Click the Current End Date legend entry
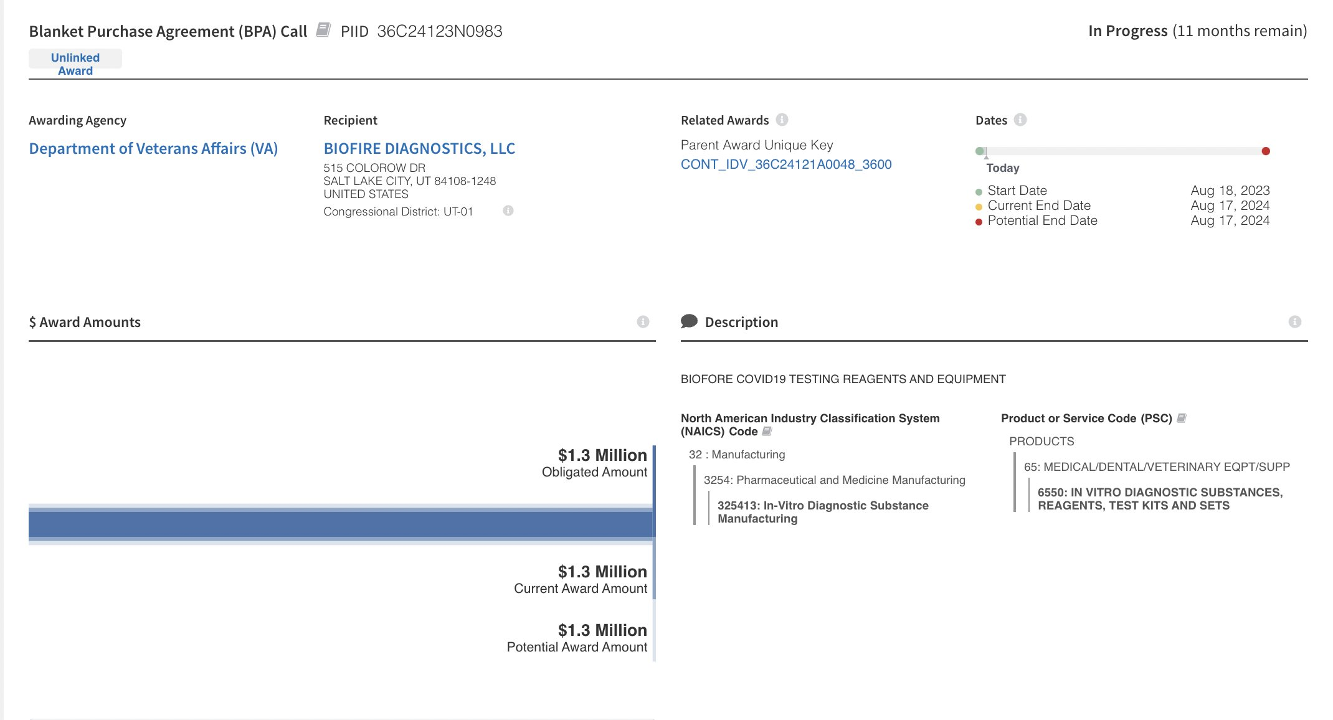The image size is (1333, 720). (1033, 206)
